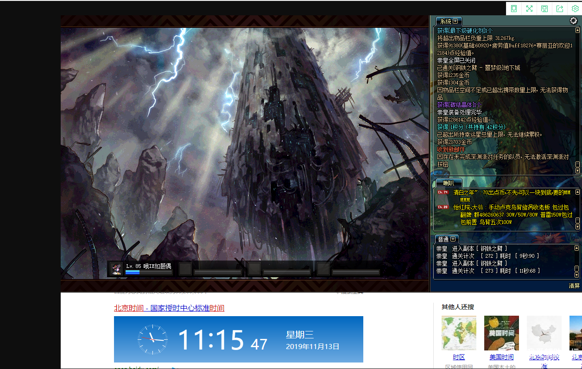Click the 清屏 clear screen button
582x369 pixels.
[574, 286]
